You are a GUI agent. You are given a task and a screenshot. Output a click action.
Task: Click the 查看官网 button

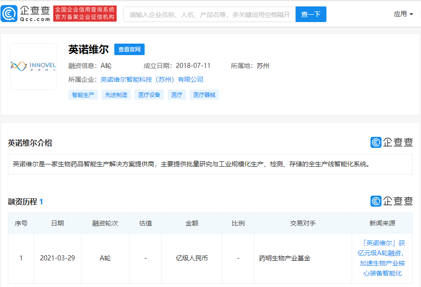[x=129, y=50]
